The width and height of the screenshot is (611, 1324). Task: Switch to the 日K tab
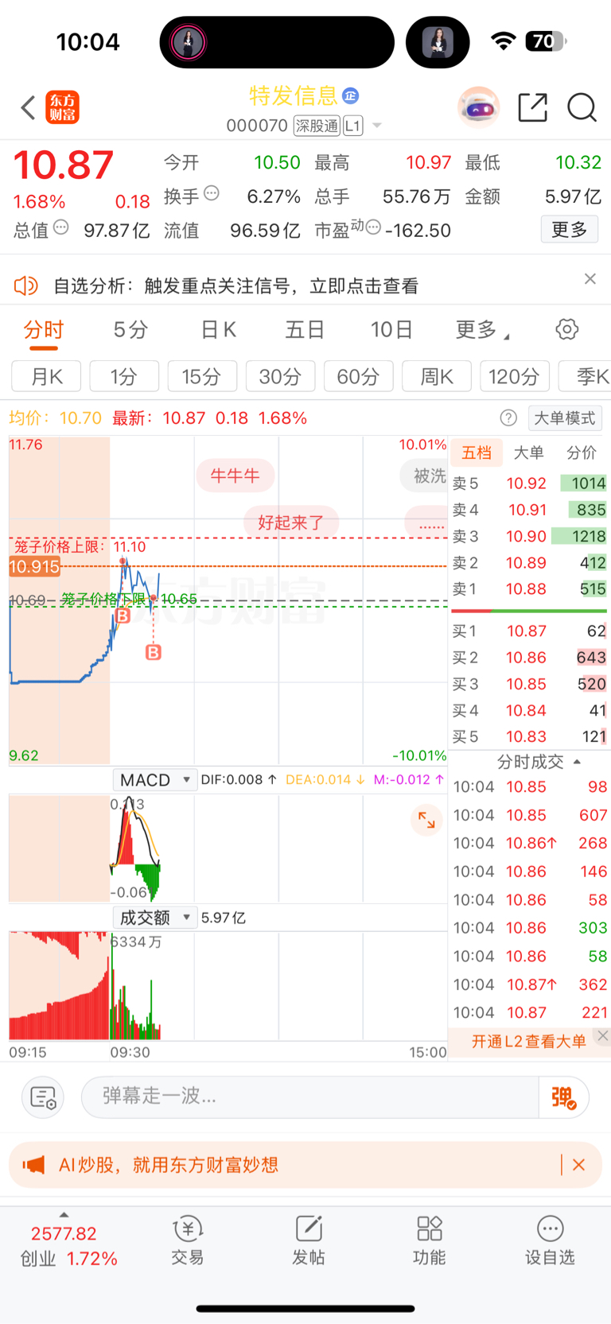coord(218,330)
